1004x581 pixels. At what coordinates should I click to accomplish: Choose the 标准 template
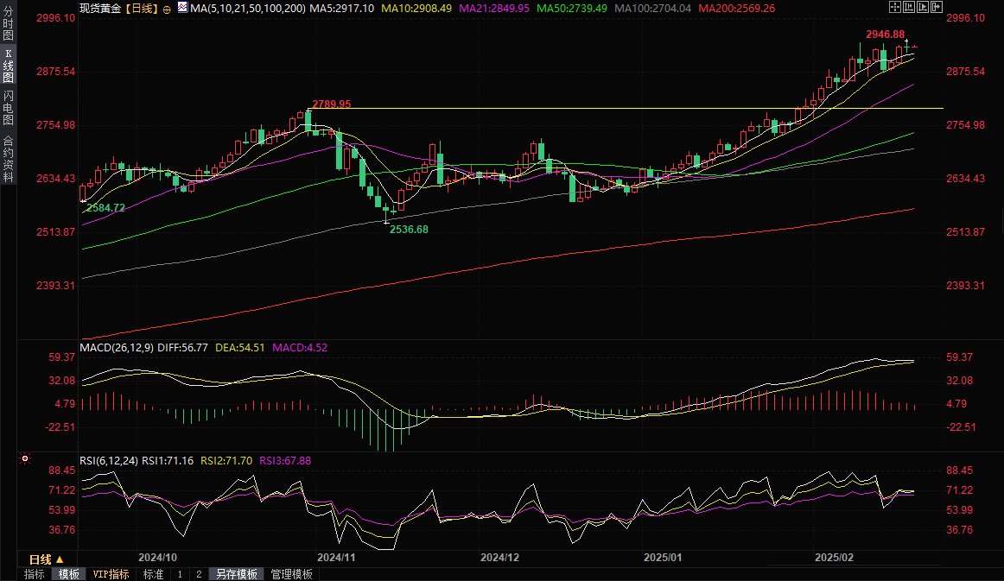click(x=153, y=574)
